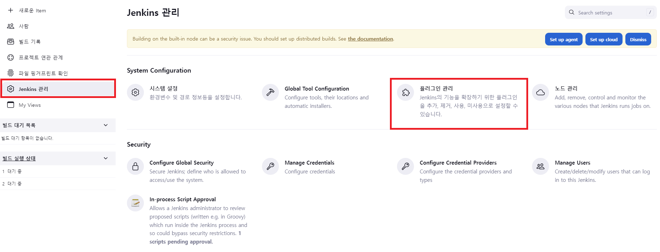This screenshot has width=660, height=252.
Task: Click the Set up agent button
Action: (563, 39)
